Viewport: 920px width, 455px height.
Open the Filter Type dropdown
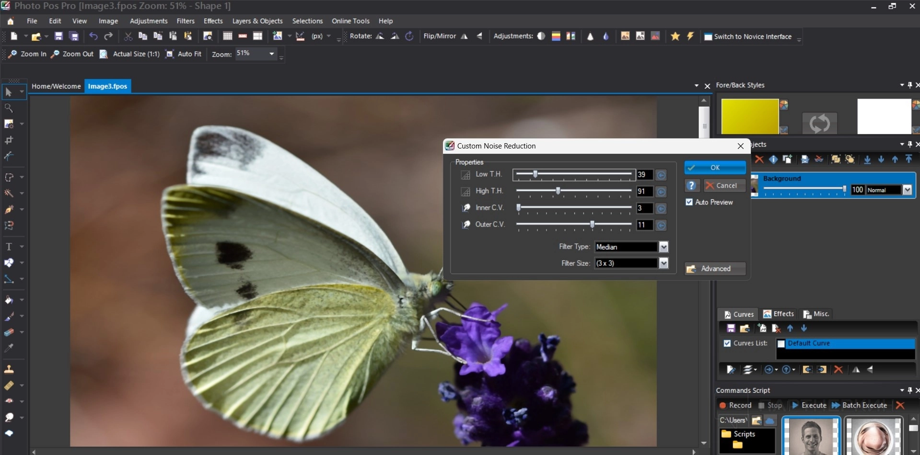coord(664,247)
